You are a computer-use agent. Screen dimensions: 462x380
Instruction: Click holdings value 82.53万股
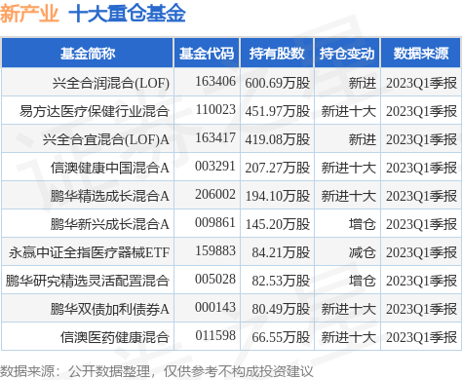(x=281, y=281)
